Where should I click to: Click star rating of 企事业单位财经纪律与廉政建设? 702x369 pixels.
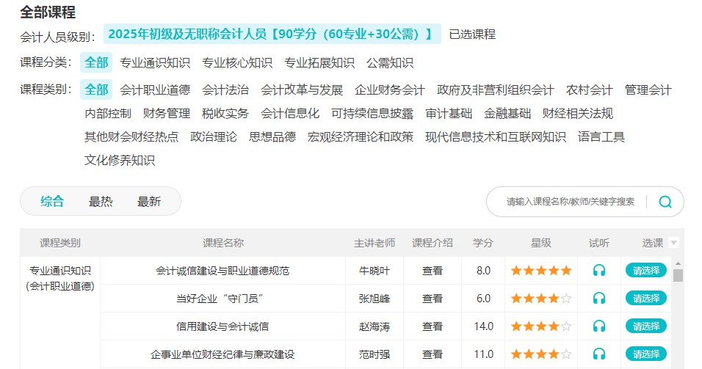[x=541, y=354]
